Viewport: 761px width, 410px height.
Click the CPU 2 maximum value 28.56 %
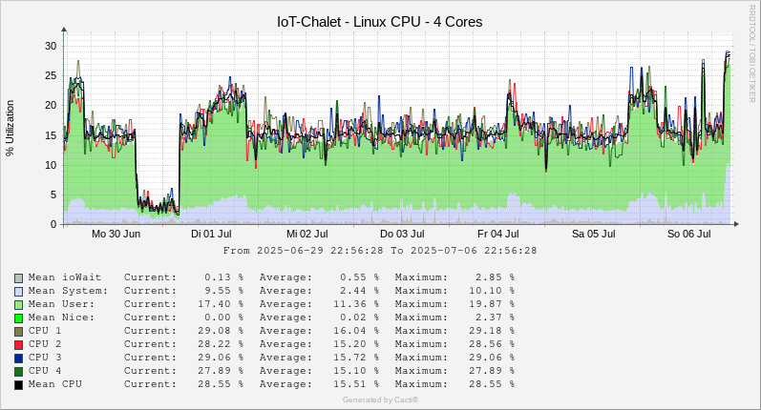[491, 344]
